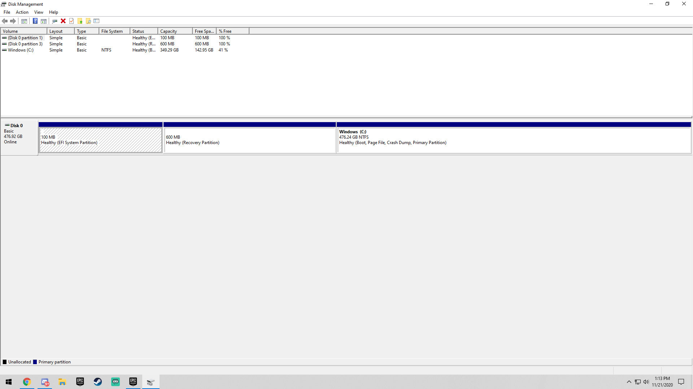The height and width of the screenshot is (389, 693).
Task: Open the Action menu
Action: [x=22, y=12]
